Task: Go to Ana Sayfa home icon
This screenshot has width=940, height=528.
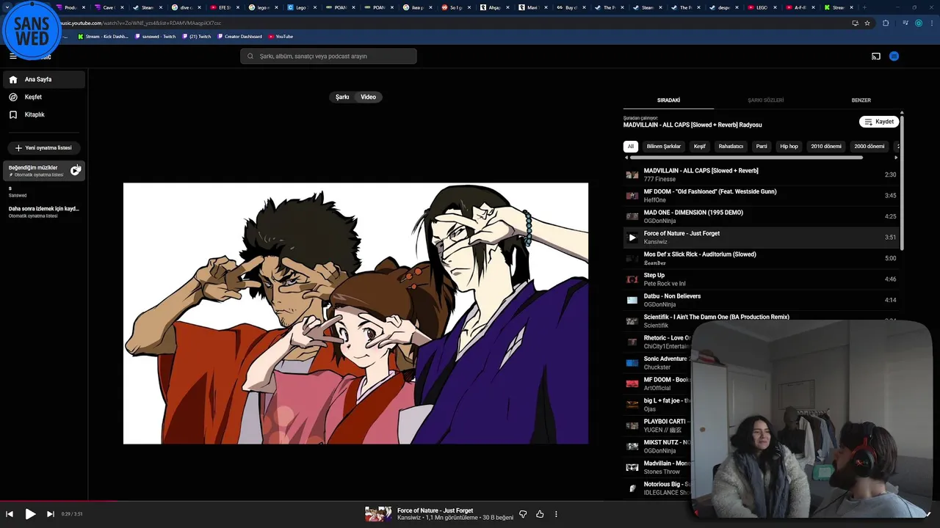Action: tap(13, 79)
